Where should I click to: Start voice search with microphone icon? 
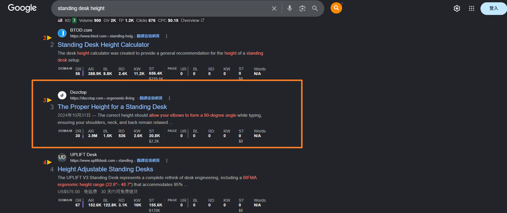click(290, 8)
